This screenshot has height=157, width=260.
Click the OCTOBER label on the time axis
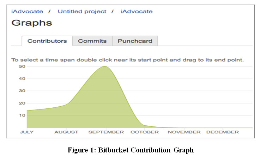pos(145,132)
